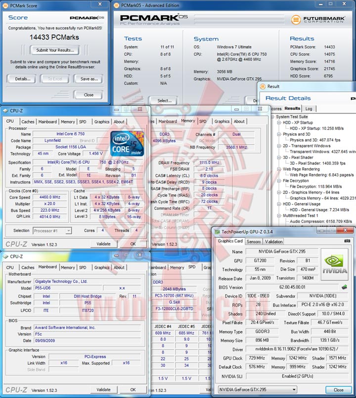Image resolution: width=356 pixels, height=398 pixels.
Task: Select the HDD - XP Startup: 10.258 MB/s result
Action: 316,128
